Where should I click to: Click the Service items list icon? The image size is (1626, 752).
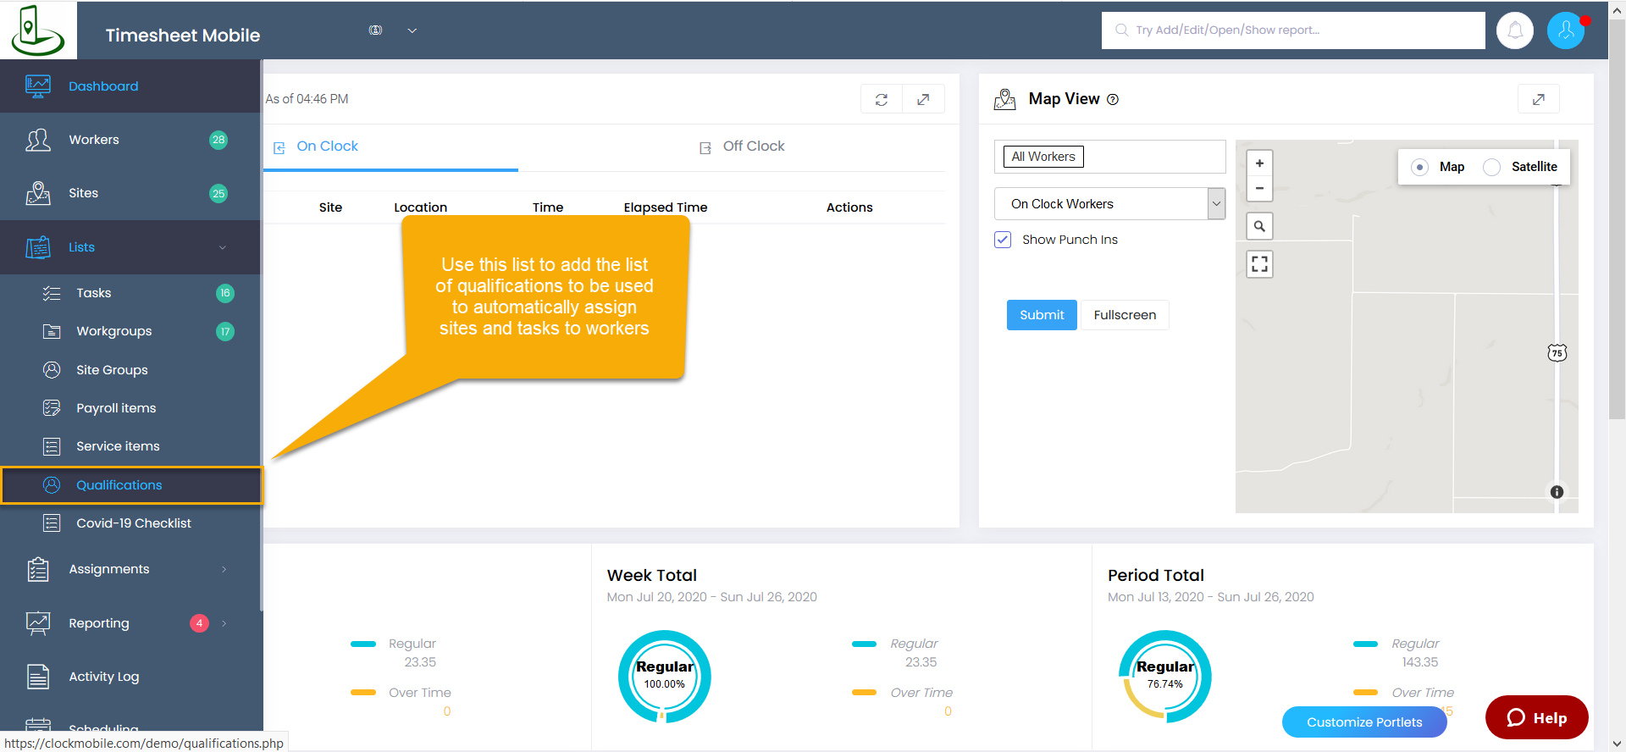[x=52, y=446]
